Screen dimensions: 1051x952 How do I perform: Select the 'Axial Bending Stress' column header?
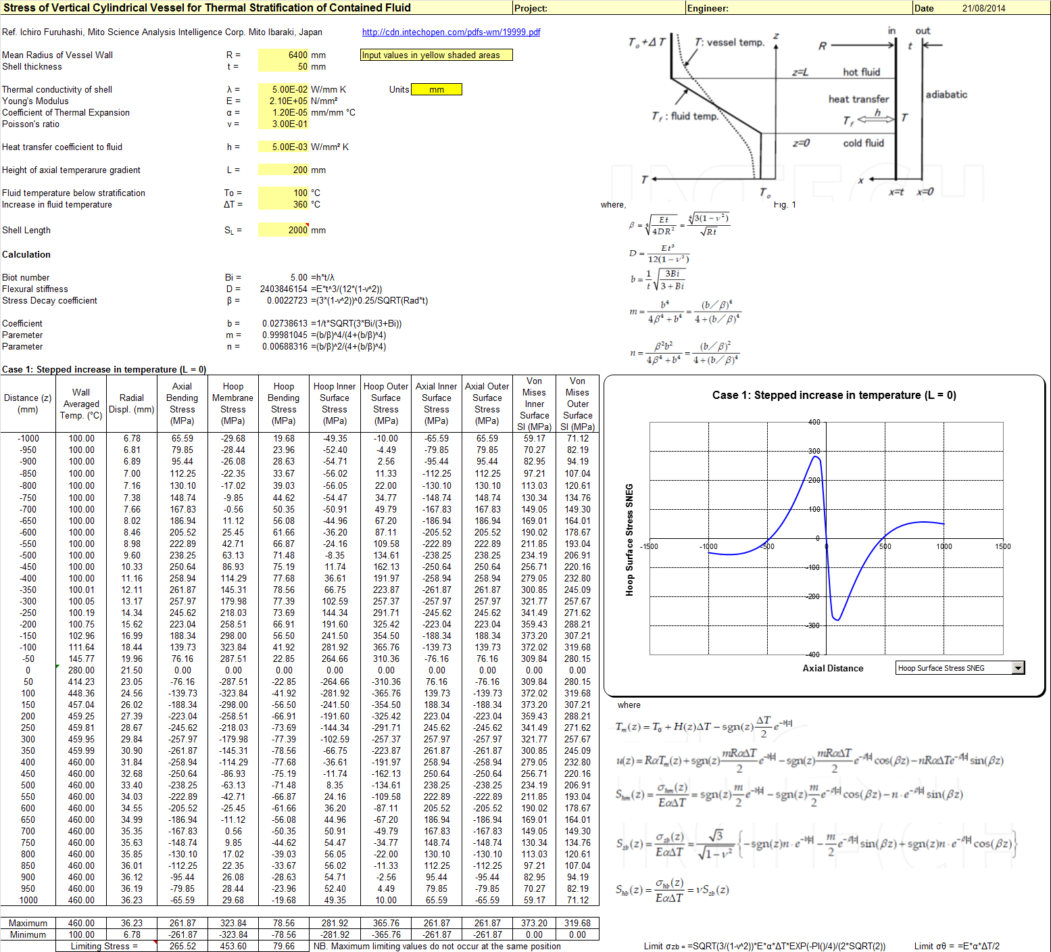(182, 404)
